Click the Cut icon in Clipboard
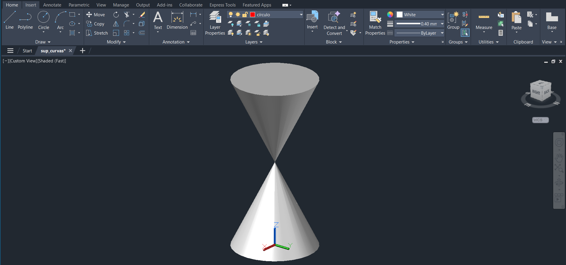Screen dimensions: 566x265 tap(530, 14)
